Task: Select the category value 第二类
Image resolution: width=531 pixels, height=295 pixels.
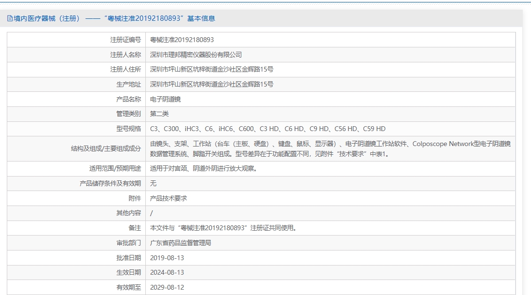Action: (159, 114)
